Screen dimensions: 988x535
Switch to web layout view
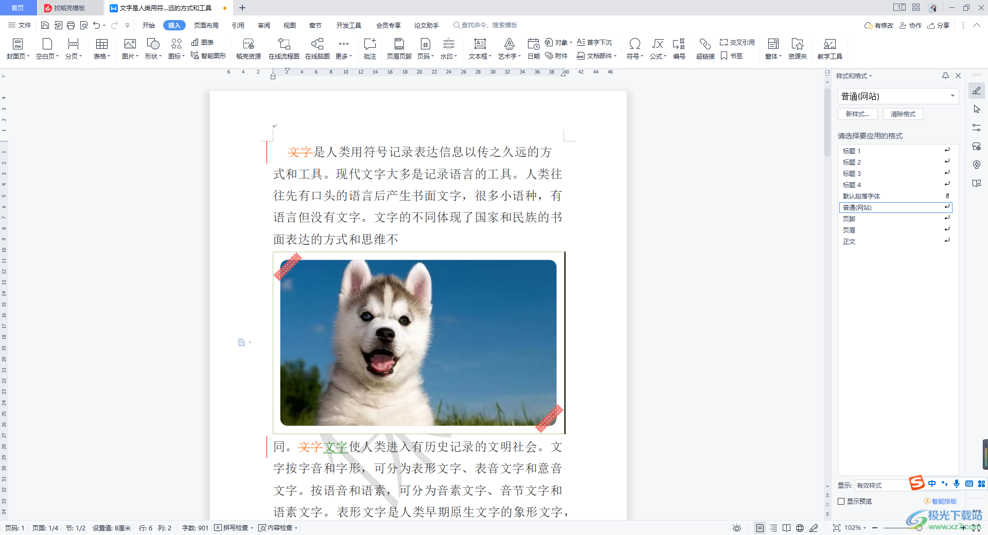800,528
